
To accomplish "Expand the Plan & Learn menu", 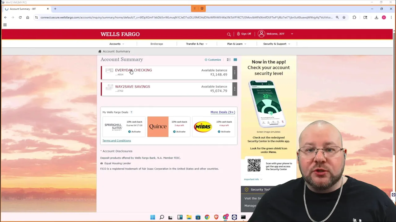I will (237, 44).
